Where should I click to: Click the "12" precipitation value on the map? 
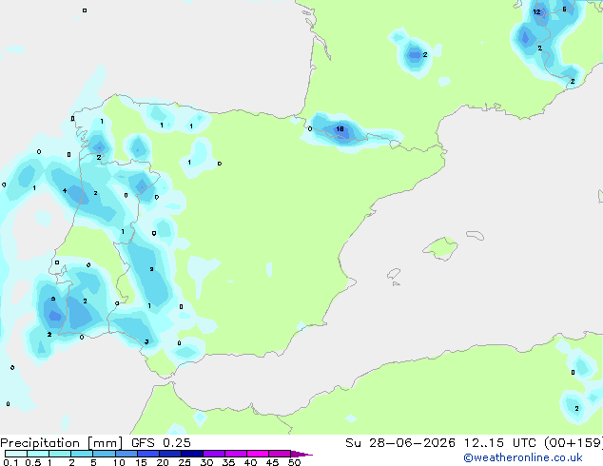pos(536,12)
